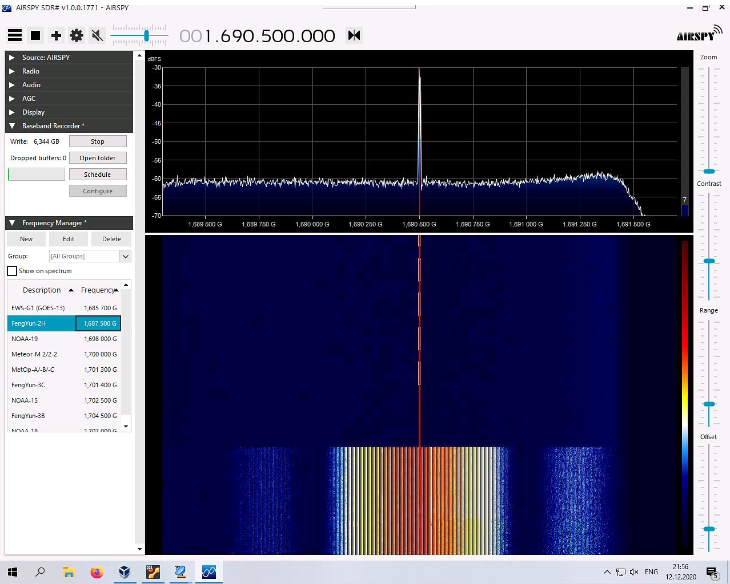Open the Windows Start menu

coord(13,571)
